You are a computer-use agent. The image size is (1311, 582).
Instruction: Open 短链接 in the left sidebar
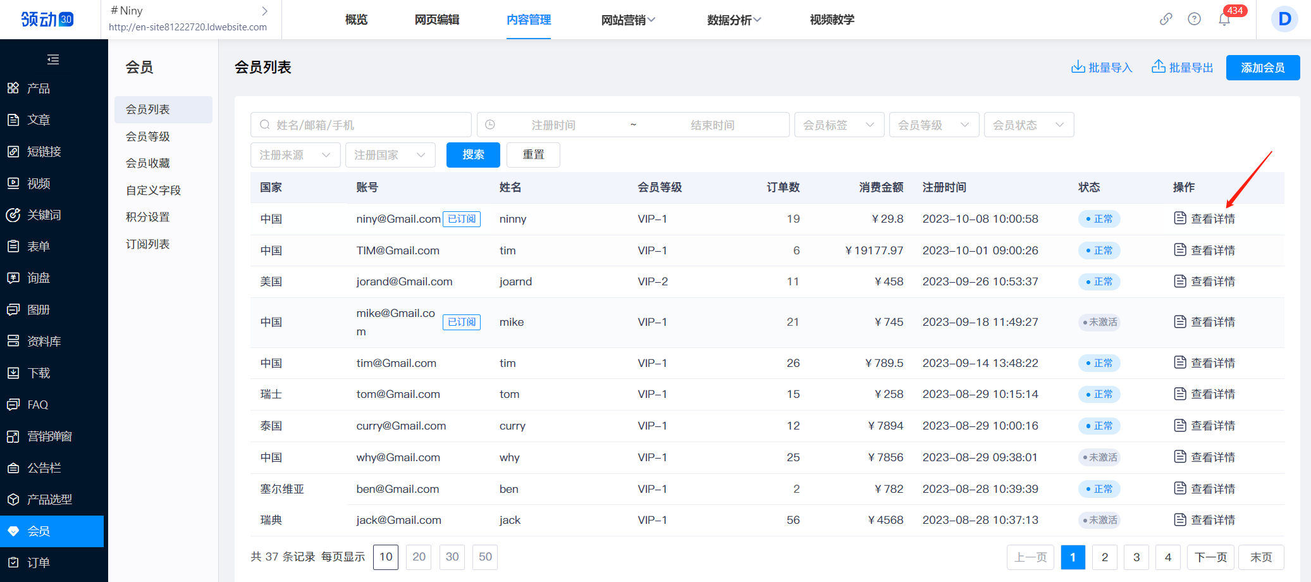click(44, 152)
